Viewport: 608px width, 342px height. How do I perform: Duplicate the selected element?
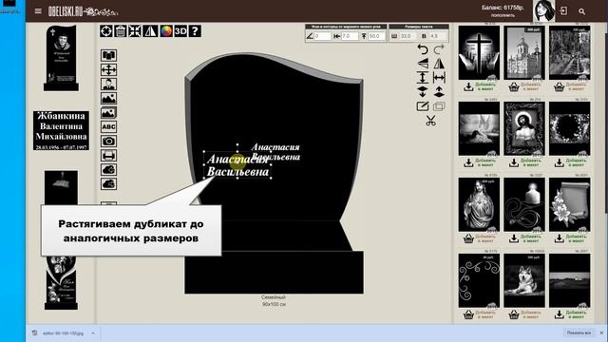pos(439,106)
